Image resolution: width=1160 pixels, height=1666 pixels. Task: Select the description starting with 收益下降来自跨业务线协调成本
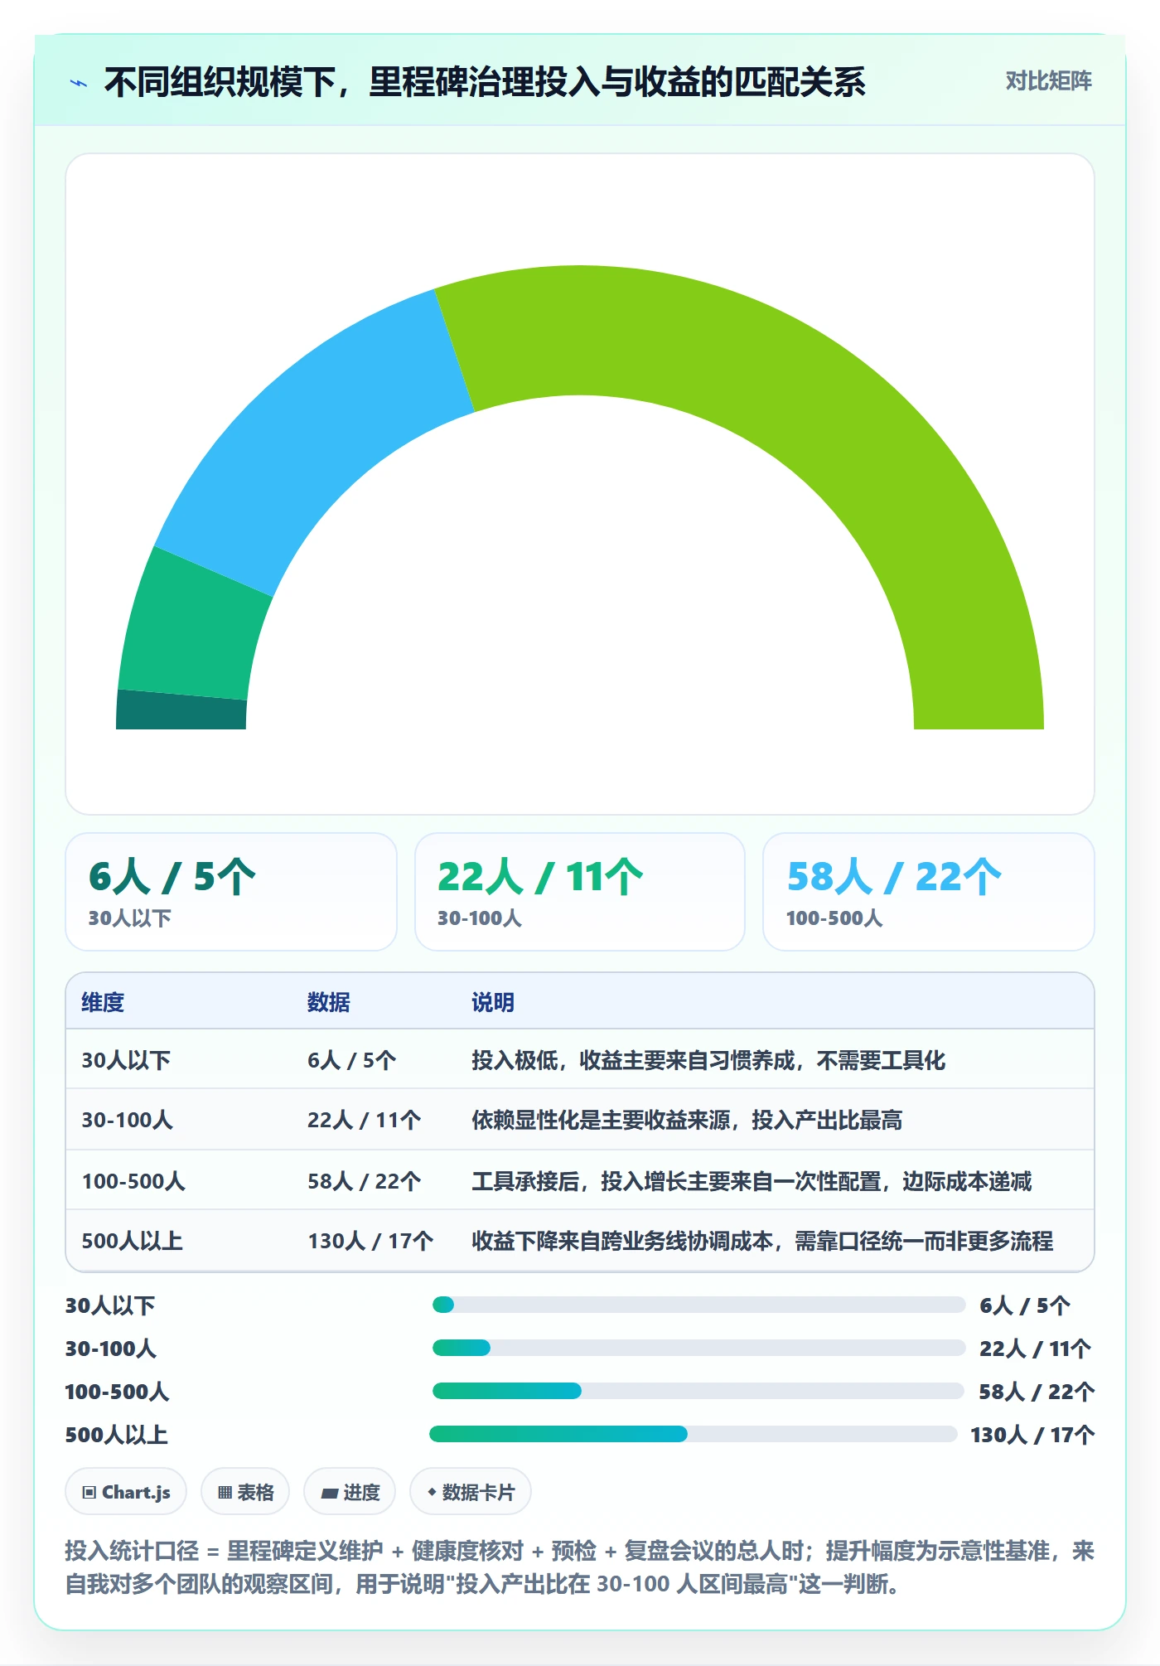762,1241
